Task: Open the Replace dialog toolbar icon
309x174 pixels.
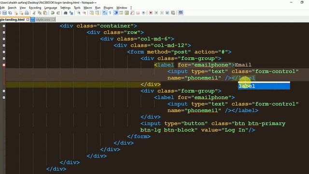Action: click(71, 13)
